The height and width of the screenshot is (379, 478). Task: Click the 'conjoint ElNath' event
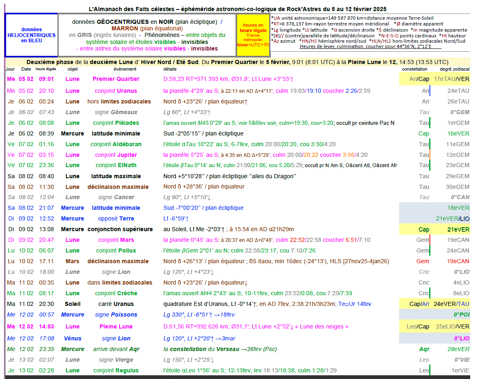pos(116,165)
